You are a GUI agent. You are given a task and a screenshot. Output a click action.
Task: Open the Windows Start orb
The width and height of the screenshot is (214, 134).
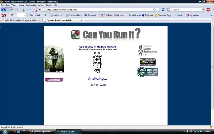5,131
